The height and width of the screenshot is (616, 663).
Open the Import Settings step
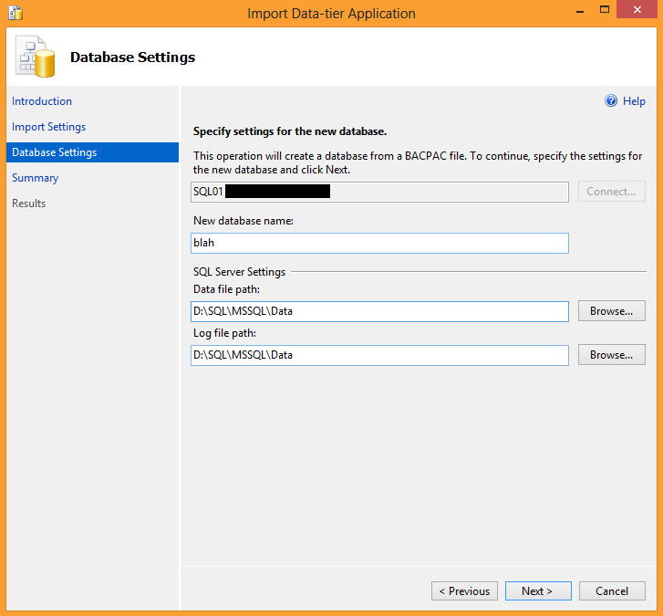point(49,127)
